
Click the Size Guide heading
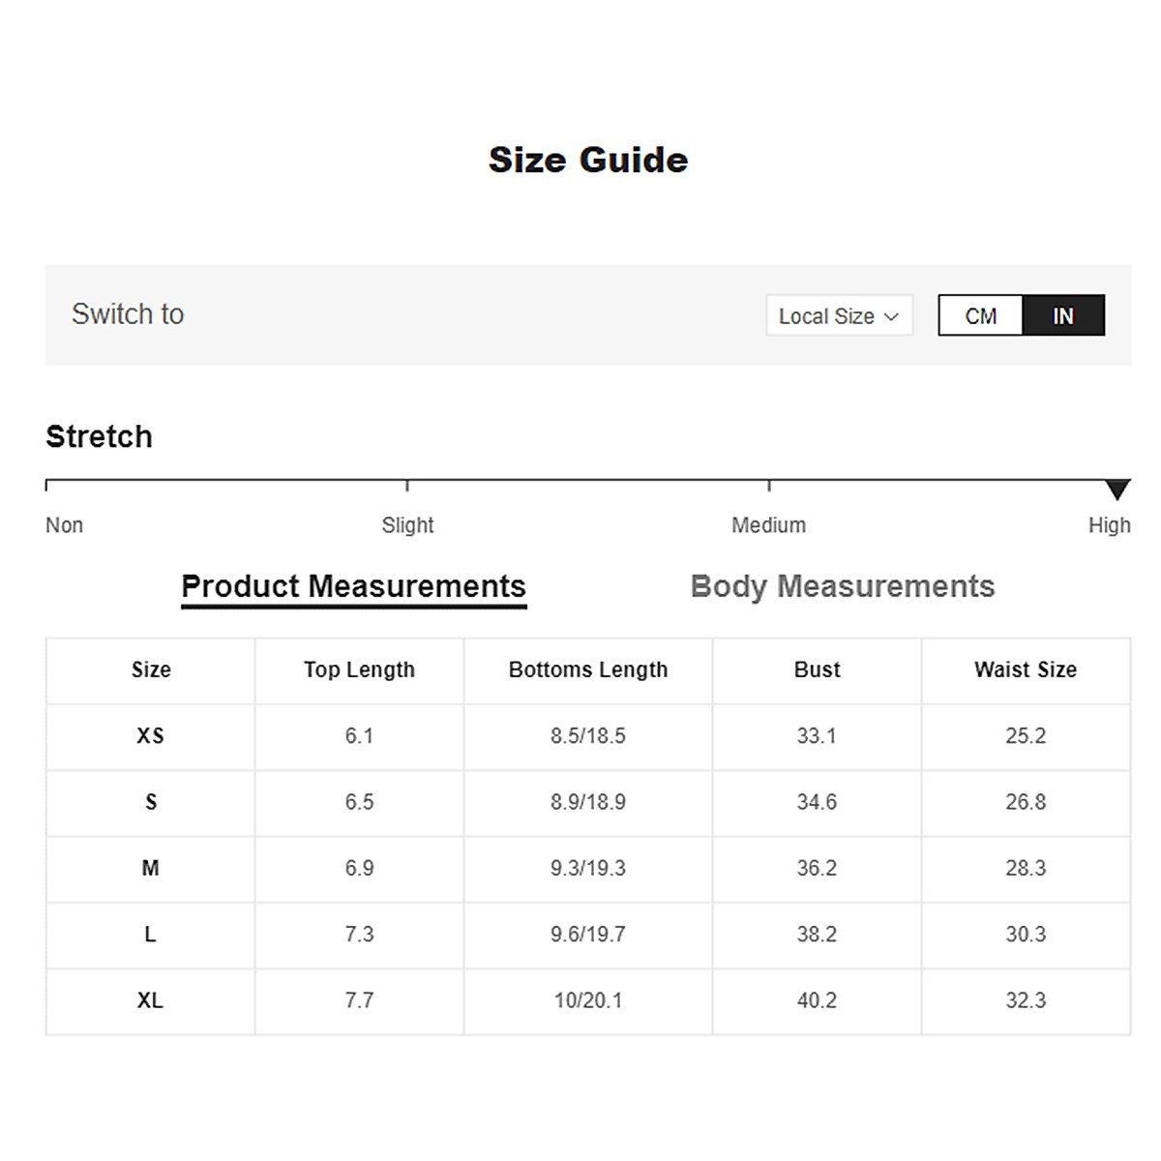point(588,160)
